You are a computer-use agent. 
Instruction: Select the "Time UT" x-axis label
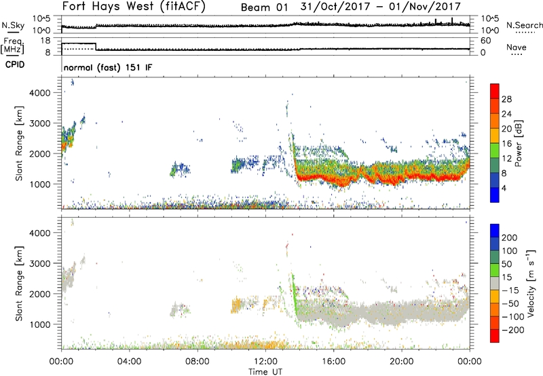(x=265, y=372)
